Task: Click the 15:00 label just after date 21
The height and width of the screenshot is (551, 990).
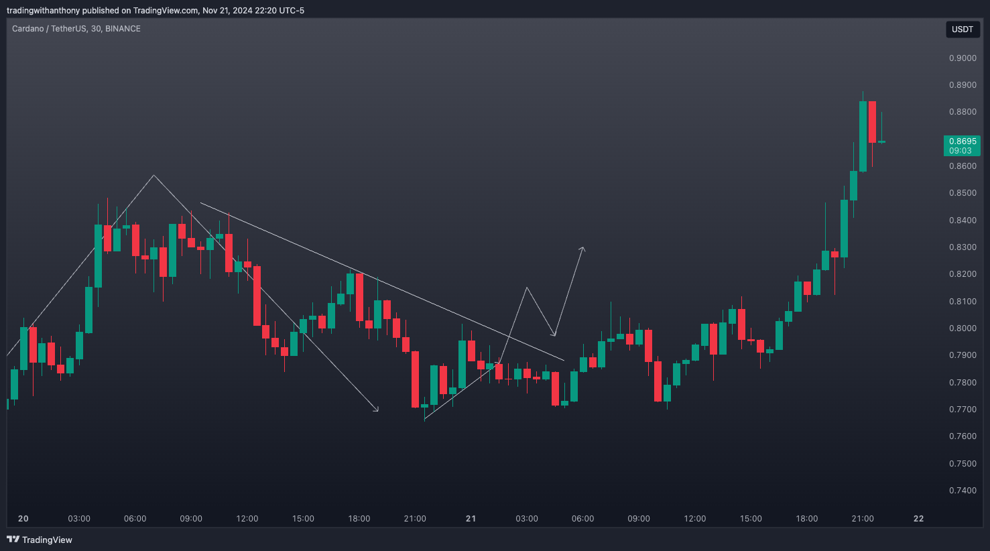Action: (x=751, y=519)
